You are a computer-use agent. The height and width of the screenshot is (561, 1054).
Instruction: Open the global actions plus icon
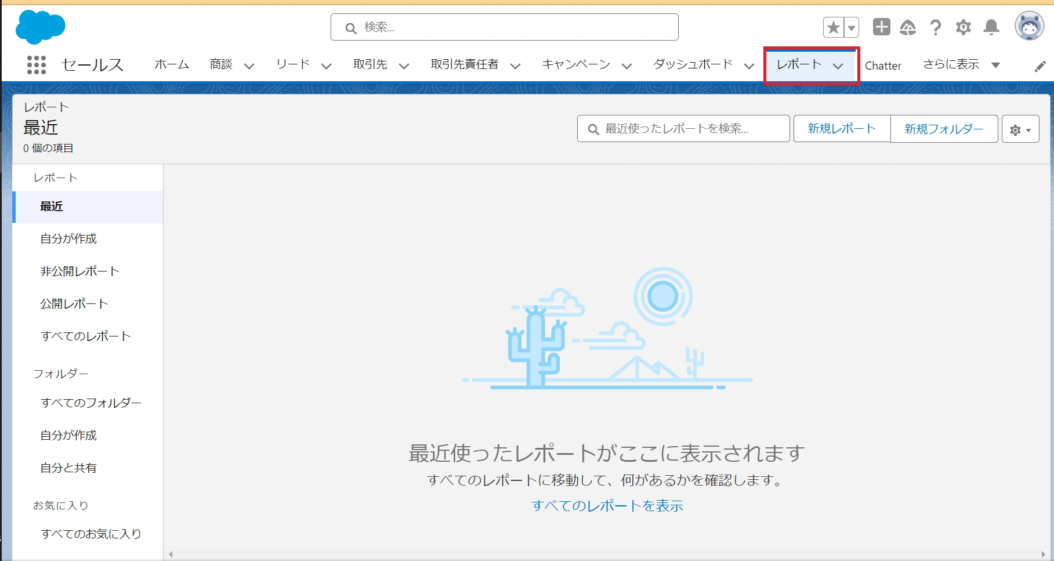(881, 27)
